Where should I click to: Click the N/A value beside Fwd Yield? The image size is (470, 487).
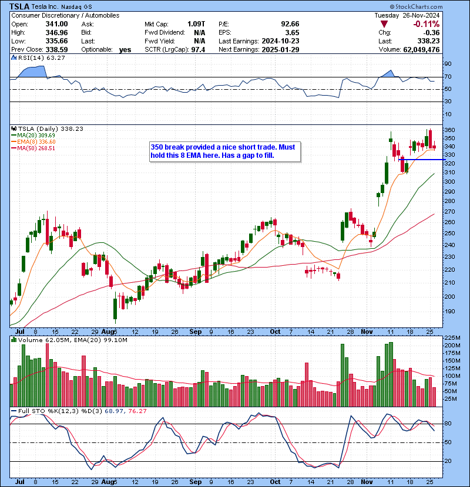tap(199, 41)
